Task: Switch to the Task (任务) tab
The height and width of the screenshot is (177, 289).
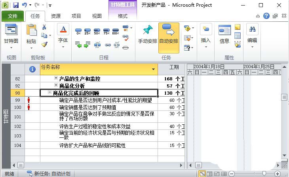Action: tap(35, 16)
